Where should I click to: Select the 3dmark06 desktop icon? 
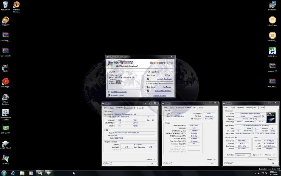pyautogui.click(x=272, y=35)
